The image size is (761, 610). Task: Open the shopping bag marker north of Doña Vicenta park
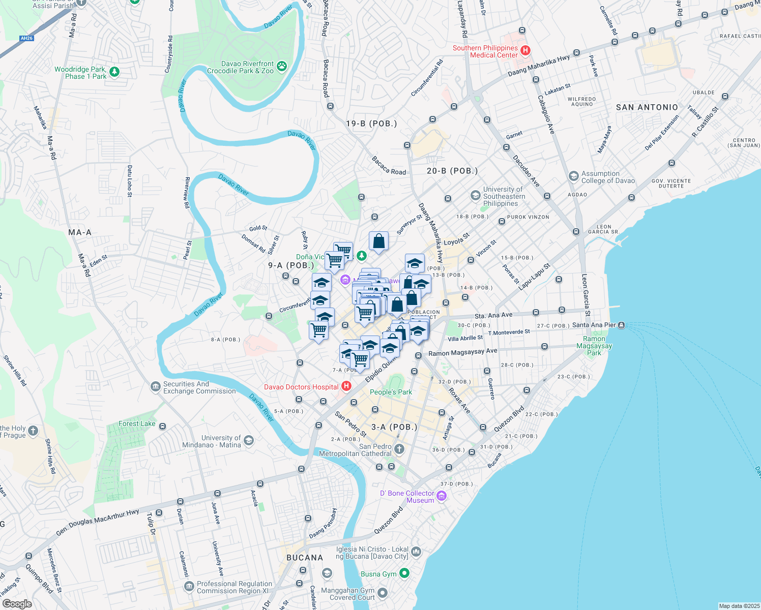pyautogui.click(x=378, y=241)
